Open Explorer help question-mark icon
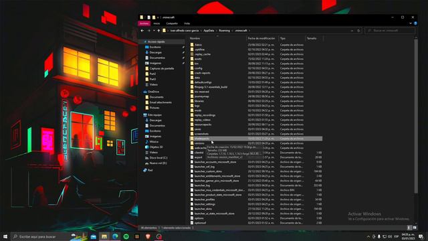428x241 pixels. [x=415, y=23]
